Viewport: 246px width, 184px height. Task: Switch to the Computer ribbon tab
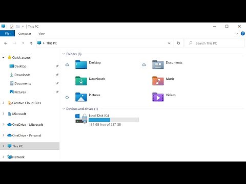[x=25, y=34]
